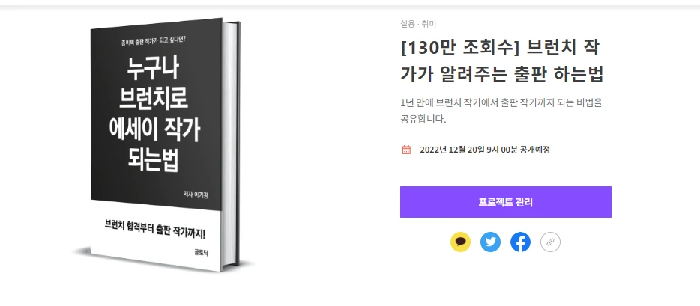Open the 실용 · 취미 category link
This screenshot has width=700, height=306.
tap(415, 24)
